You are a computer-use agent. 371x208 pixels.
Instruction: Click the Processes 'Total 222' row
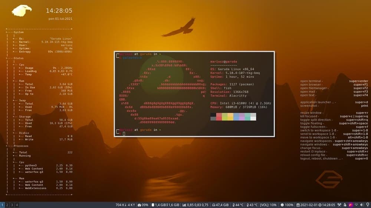click(x=43, y=152)
